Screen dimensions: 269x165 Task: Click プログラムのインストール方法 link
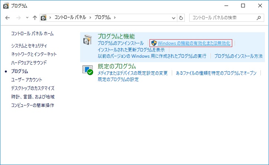coord(238,56)
